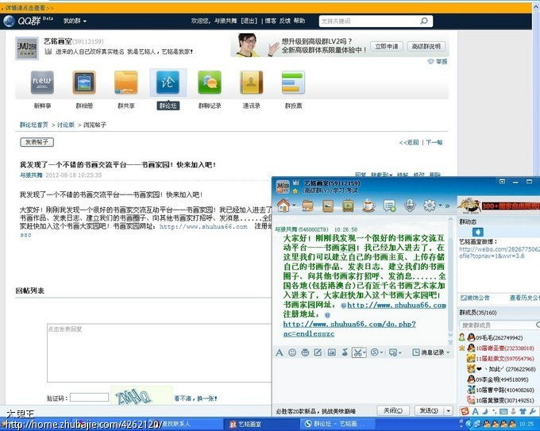540x431 pixels.
Task: Open group album icon in chat toolbar
Action: click(x=328, y=206)
